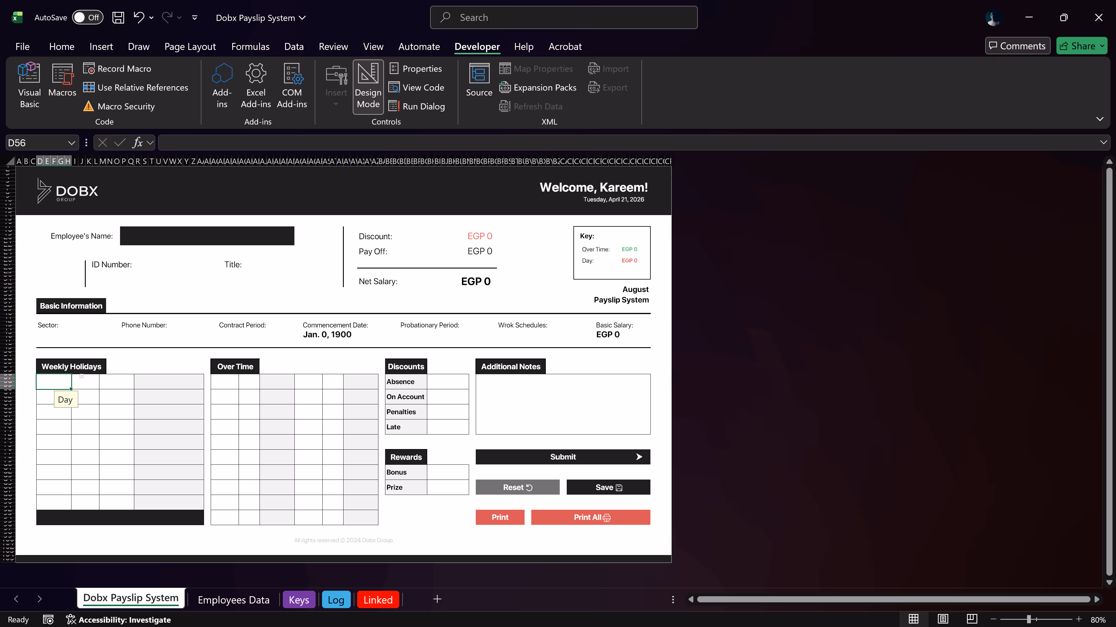1116x627 pixels.
Task: Open Accessibility: Investigate
Action: point(118,620)
